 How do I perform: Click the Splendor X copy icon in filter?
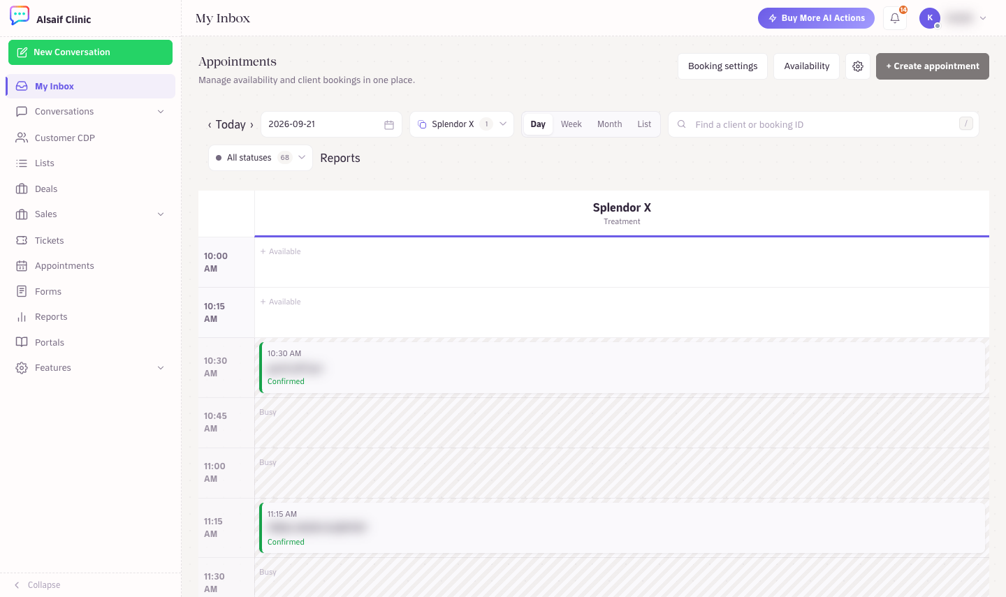pyautogui.click(x=422, y=124)
